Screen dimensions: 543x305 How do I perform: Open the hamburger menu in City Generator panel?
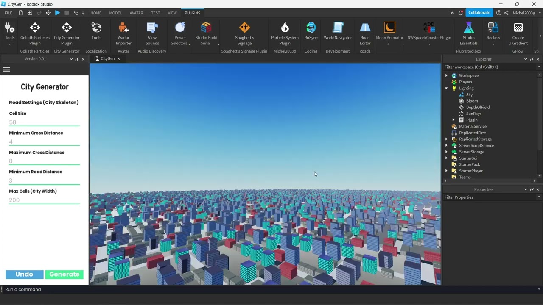(x=6, y=69)
